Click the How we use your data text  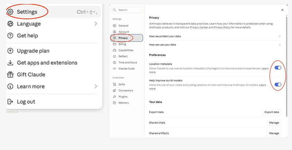(x=162, y=45)
